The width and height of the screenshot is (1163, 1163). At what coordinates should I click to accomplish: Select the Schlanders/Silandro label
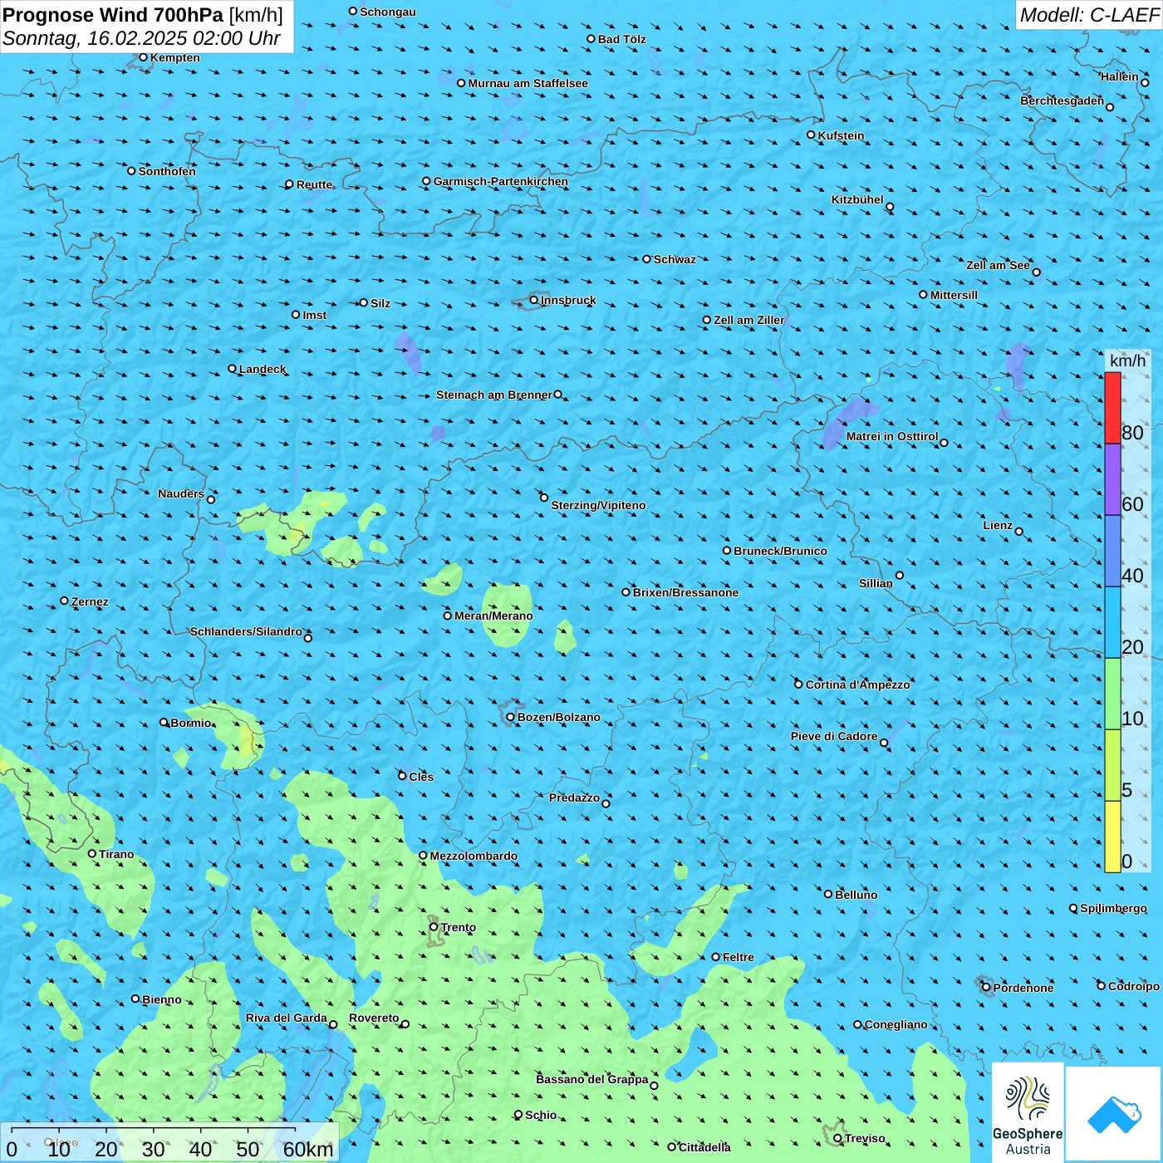point(246,631)
